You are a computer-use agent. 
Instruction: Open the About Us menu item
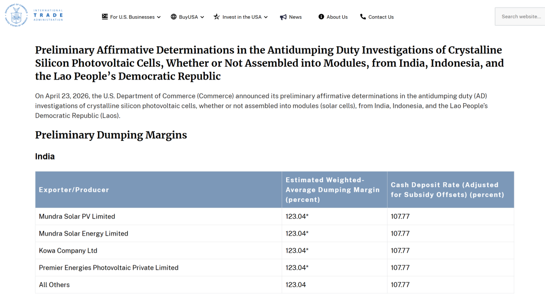pyautogui.click(x=337, y=17)
